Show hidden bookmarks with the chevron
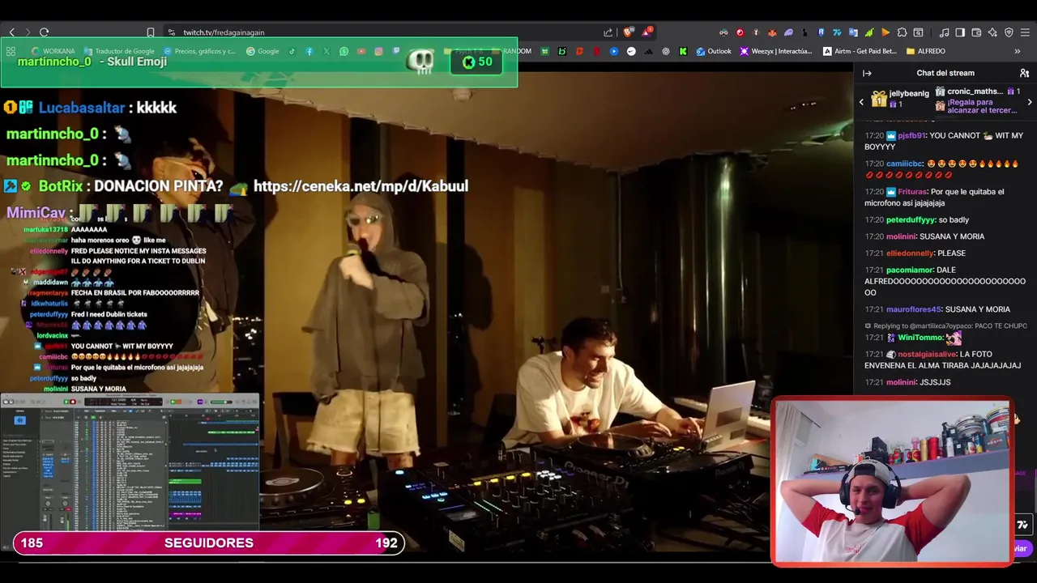1037x583 pixels. [x=1017, y=51]
